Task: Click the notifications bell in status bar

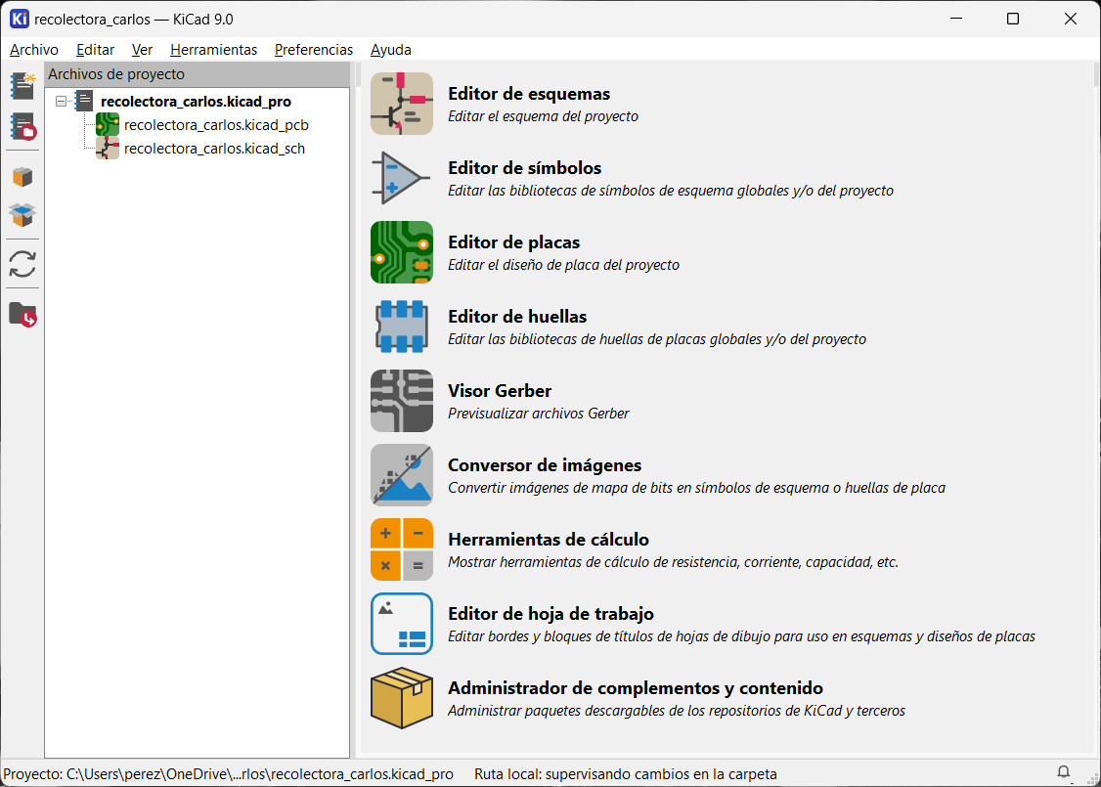Action: point(1064,772)
